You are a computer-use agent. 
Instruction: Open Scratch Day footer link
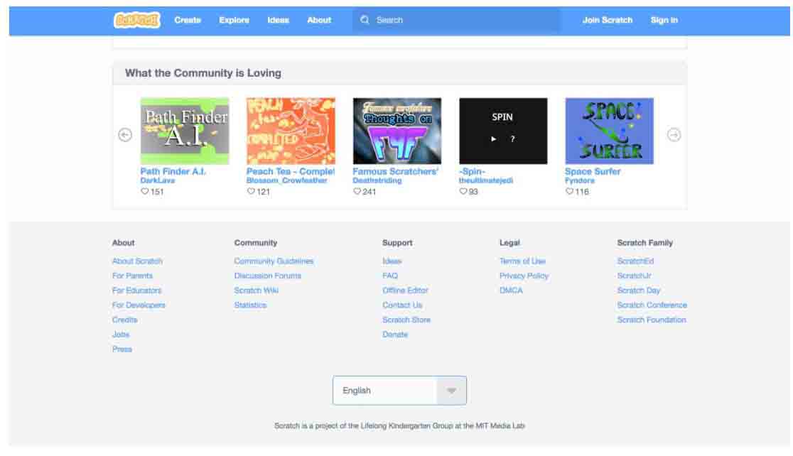pyautogui.click(x=638, y=291)
